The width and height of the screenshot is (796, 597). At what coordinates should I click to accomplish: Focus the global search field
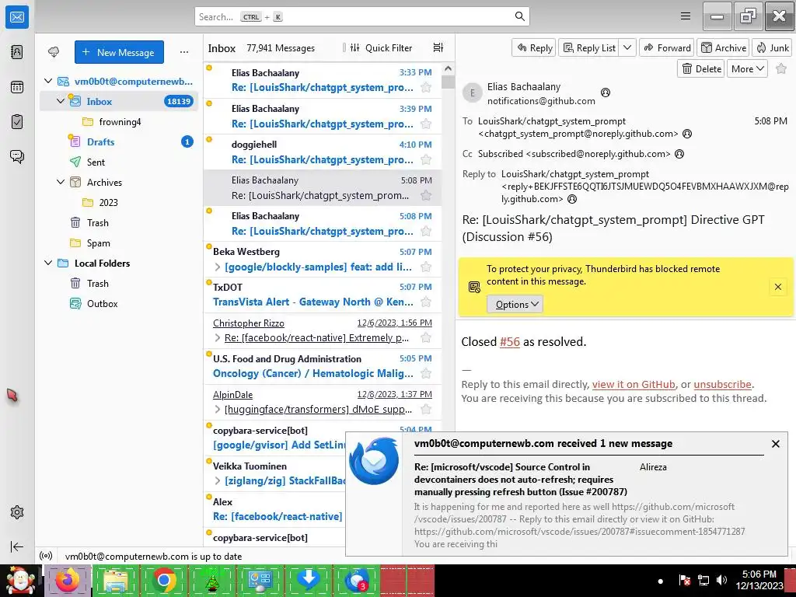(x=362, y=17)
